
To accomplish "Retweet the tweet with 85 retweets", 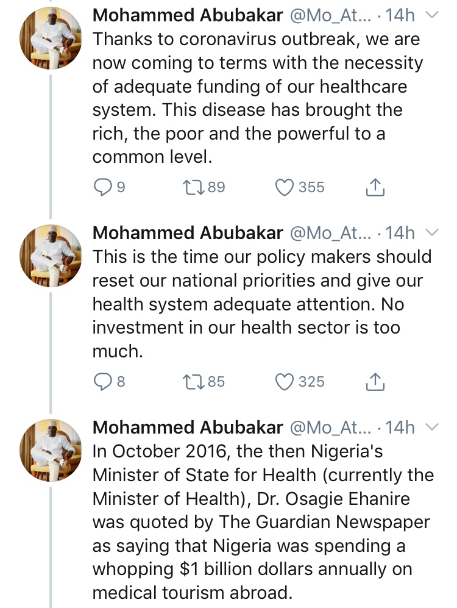I will [x=194, y=382].
